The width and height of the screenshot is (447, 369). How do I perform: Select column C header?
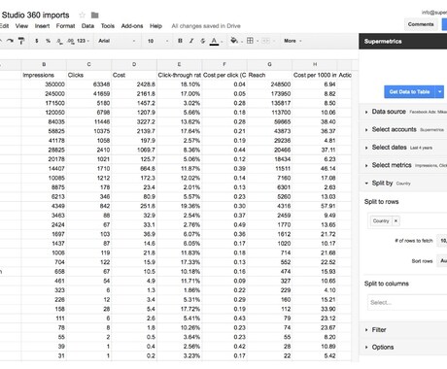pyautogui.click(x=88, y=64)
